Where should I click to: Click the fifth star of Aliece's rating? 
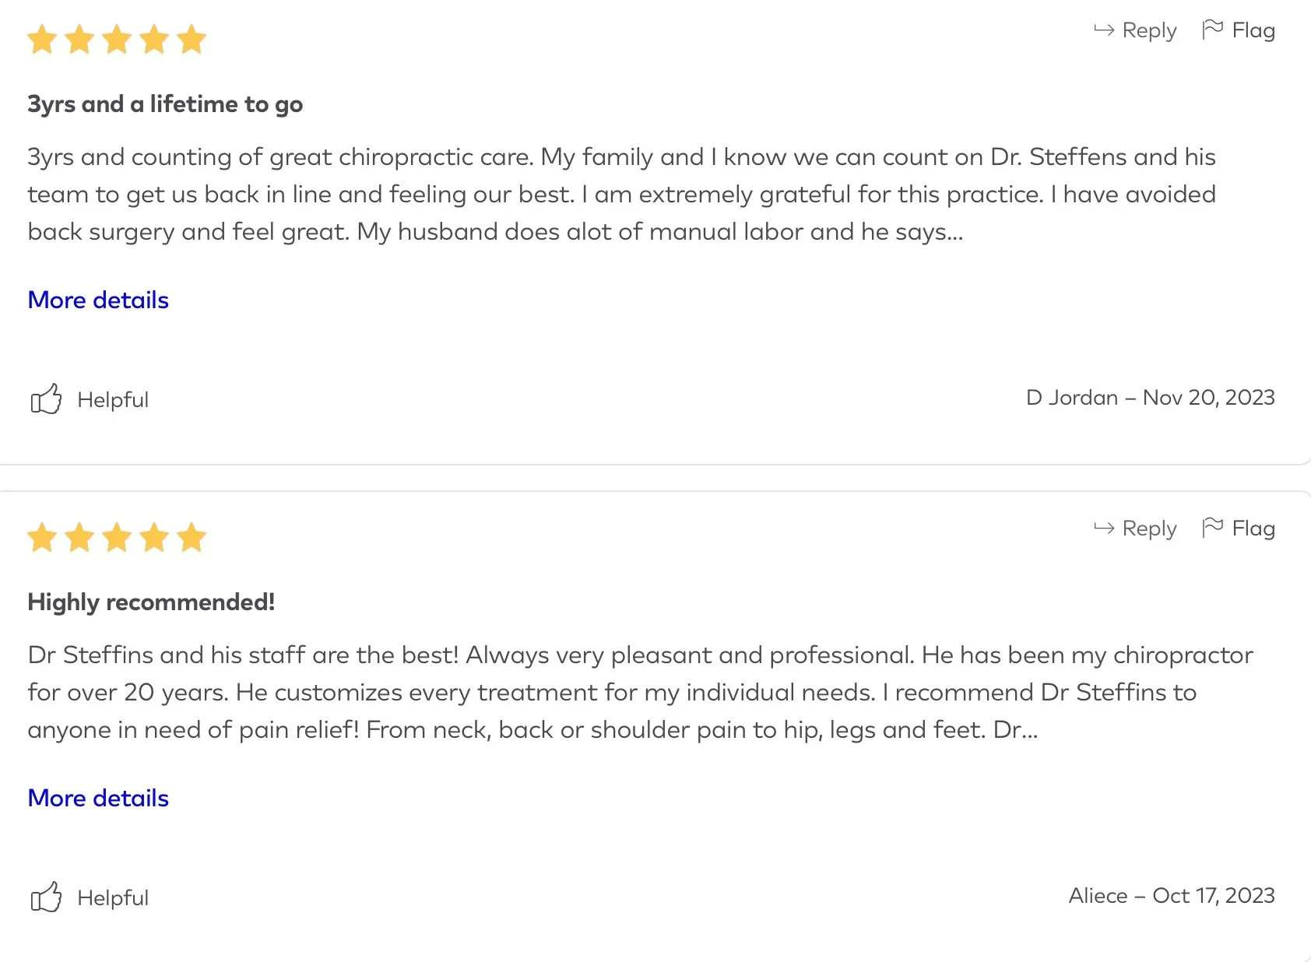[192, 538]
